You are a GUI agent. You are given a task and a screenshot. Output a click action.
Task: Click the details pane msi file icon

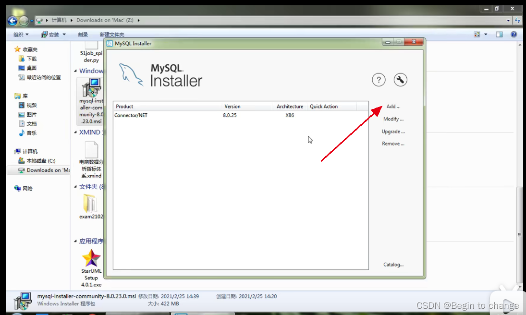pyautogui.click(x=23, y=301)
